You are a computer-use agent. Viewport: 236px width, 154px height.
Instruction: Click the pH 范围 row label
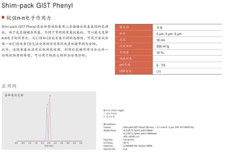point(125,65)
